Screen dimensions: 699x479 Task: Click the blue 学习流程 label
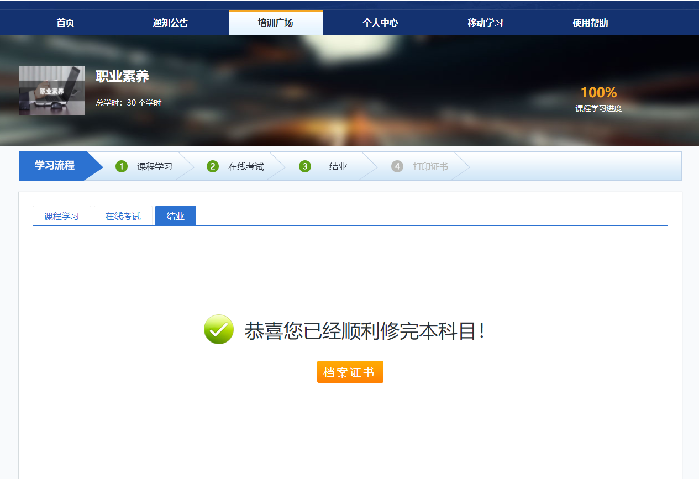tap(55, 166)
